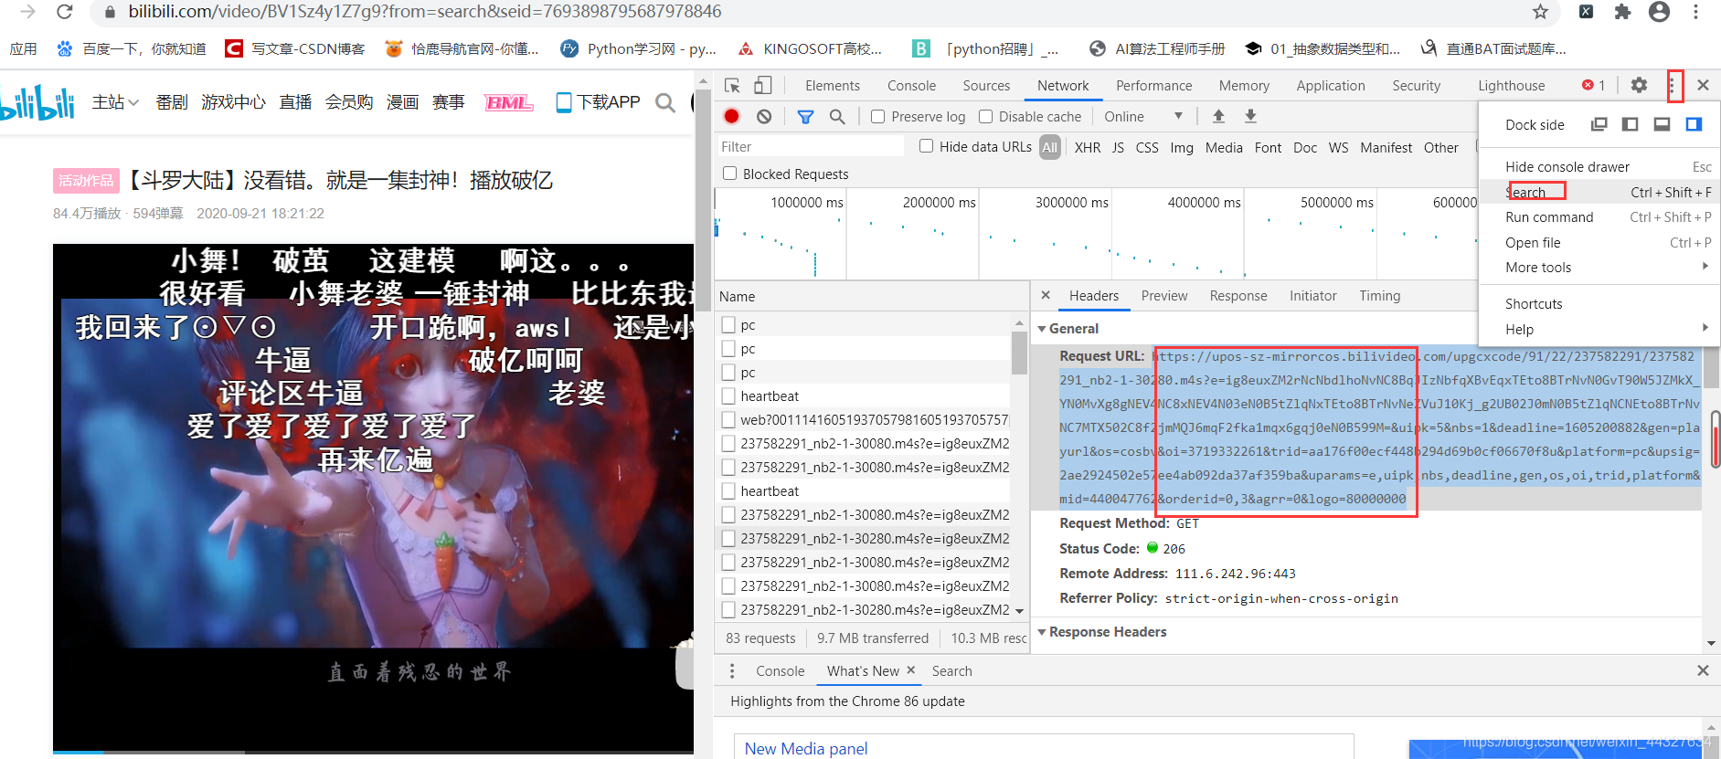Import HAR file upload arrow icon
This screenshot has width=1721, height=759.
coord(1218,116)
